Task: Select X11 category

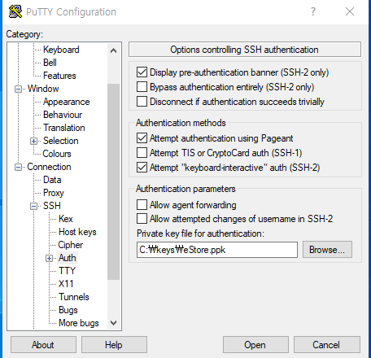Action: (x=66, y=284)
